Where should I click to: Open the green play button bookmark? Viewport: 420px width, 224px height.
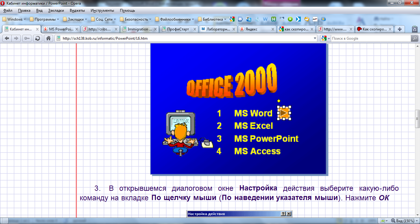(x=290, y=19)
